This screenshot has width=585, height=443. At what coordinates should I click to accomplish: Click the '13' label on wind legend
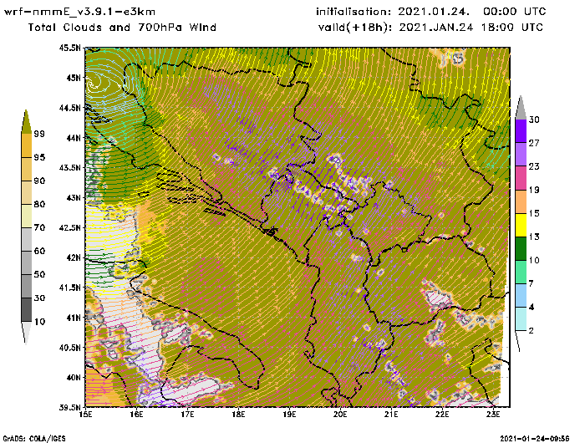[x=534, y=237]
